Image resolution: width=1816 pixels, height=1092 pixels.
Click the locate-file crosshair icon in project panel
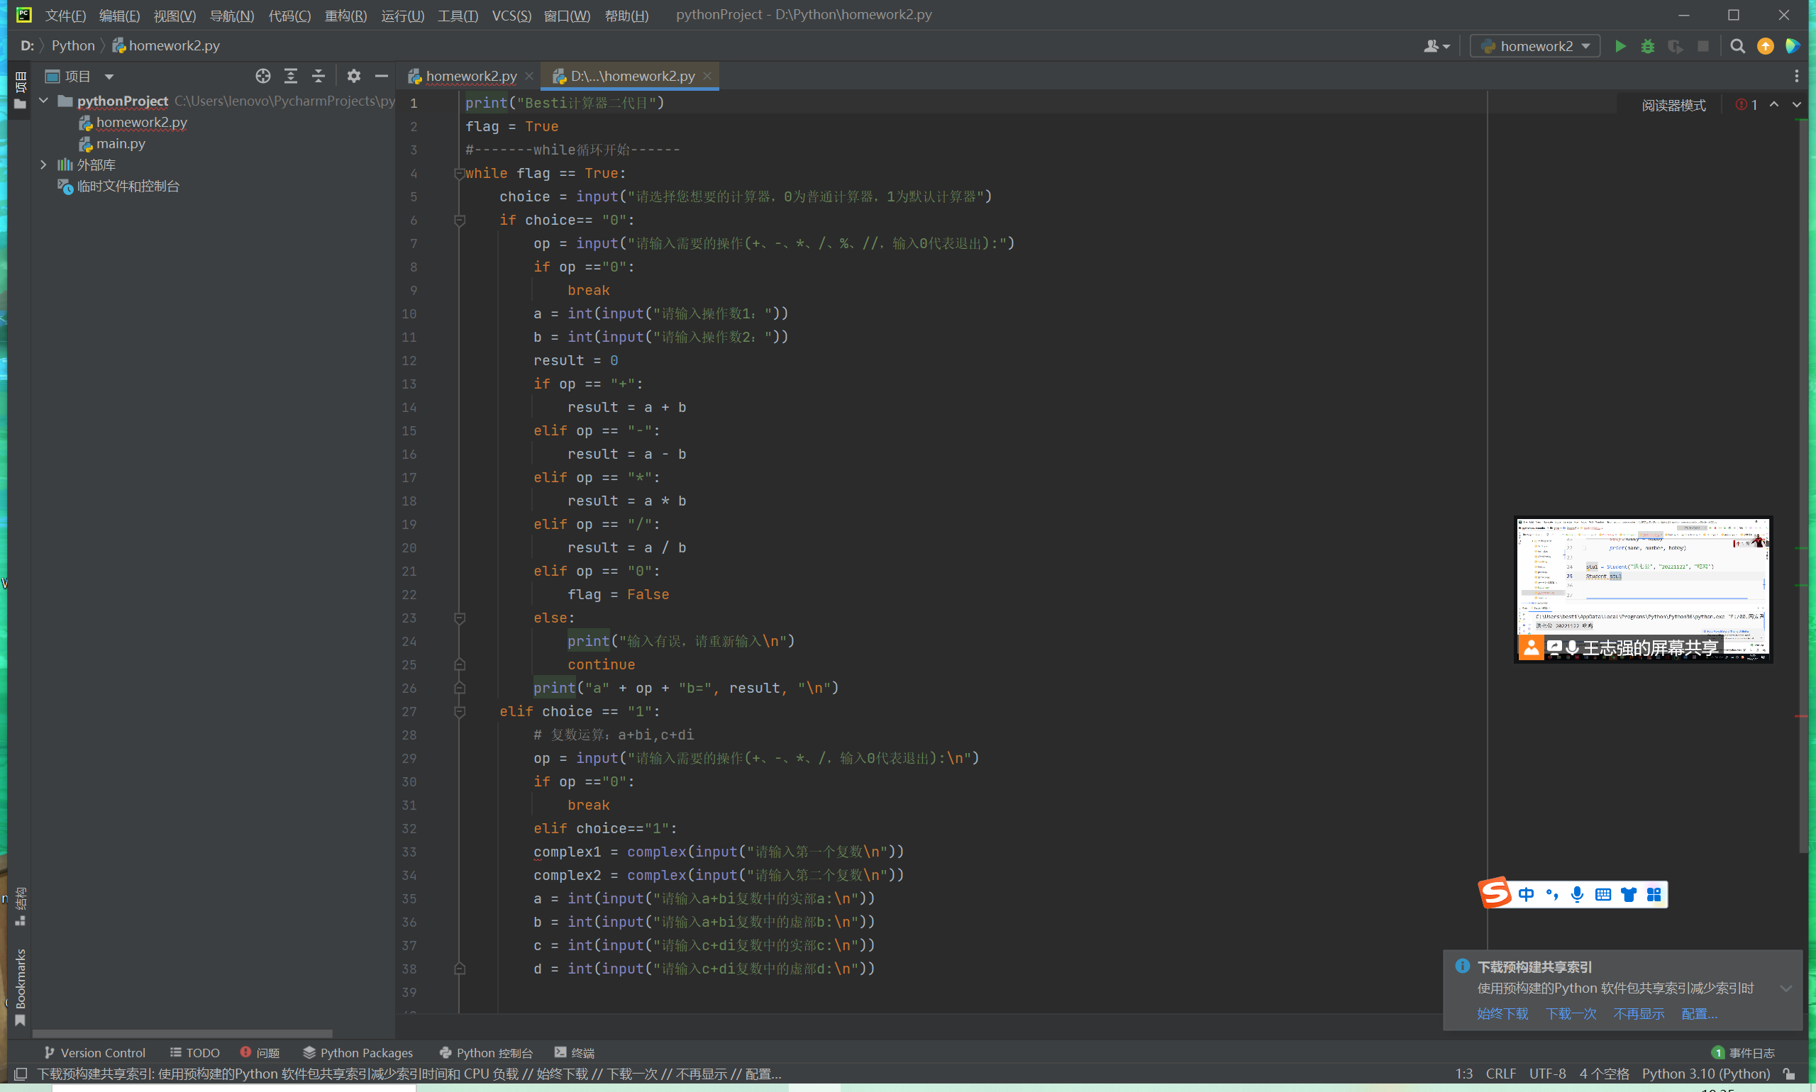coord(262,76)
